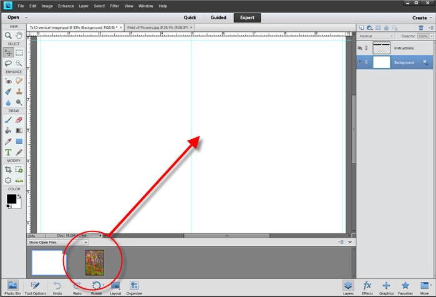Open the Show Open Files dropdown
Image resolution: width=436 pixels, height=297 pixels.
pyautogui.click(x=58, y=242)
